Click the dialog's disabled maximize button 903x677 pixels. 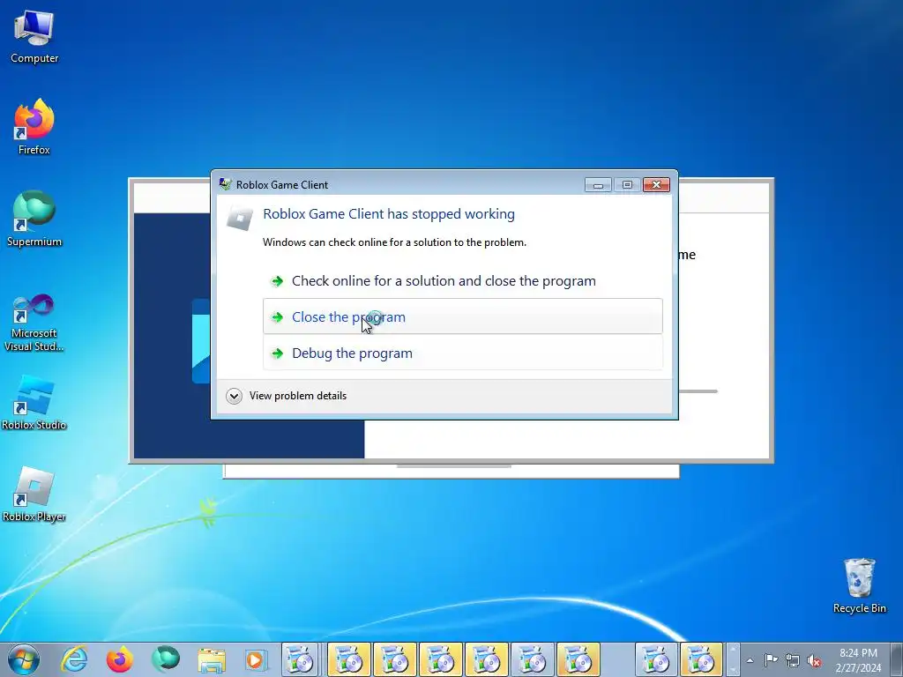(x=627, y=185)
